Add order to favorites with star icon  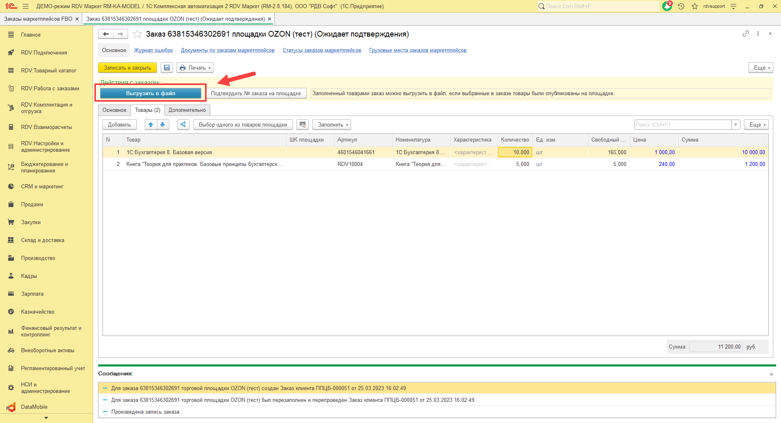[x=137, y=34]
